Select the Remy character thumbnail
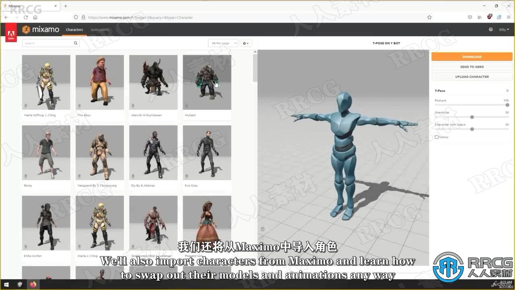 [x=46, y=153]
